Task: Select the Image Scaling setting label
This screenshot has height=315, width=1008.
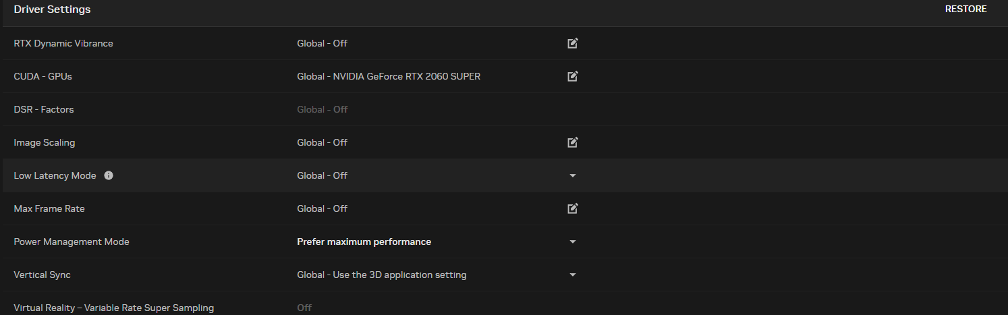Action: [x=45, y=142]
